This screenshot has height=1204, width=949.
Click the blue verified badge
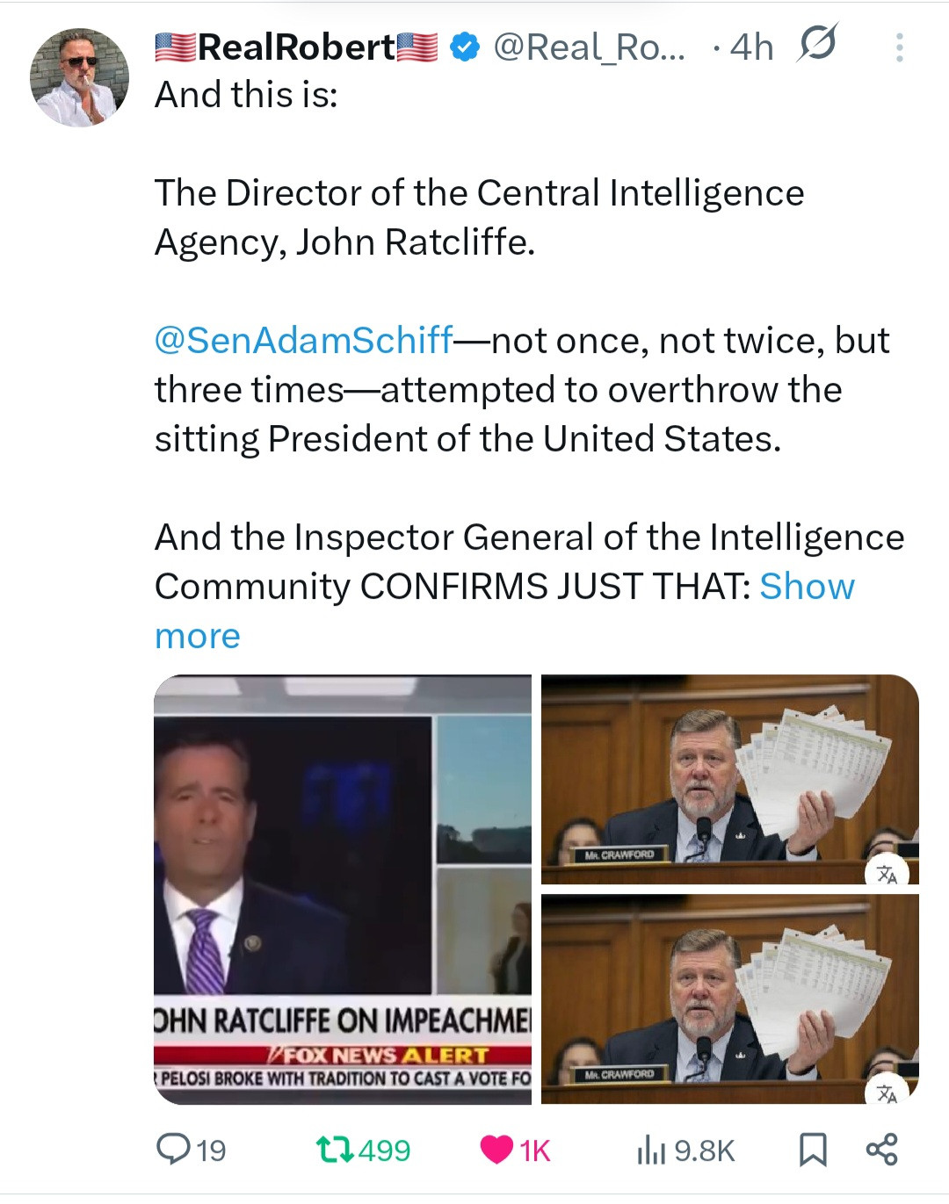click(x=465, y=47)
